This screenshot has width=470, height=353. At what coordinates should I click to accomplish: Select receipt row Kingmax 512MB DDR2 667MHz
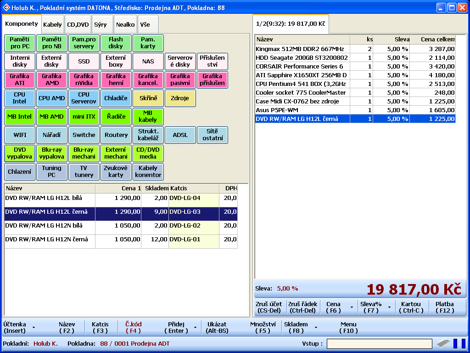point(355,49)
